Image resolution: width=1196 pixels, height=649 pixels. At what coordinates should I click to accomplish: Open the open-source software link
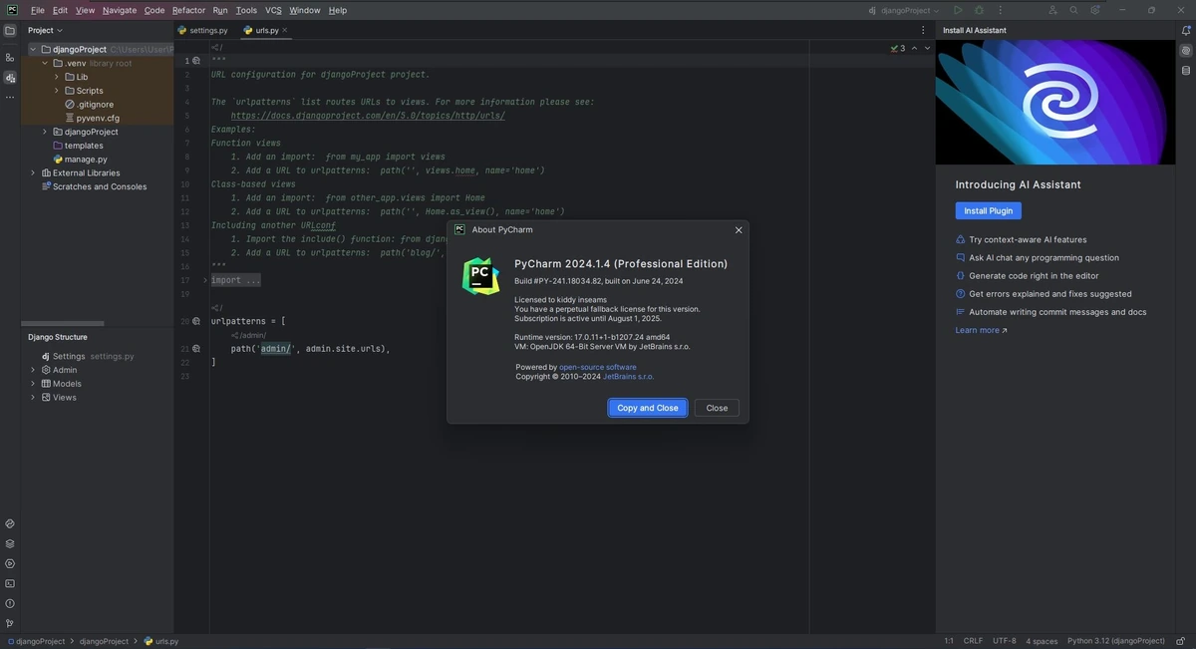(598, 367)
